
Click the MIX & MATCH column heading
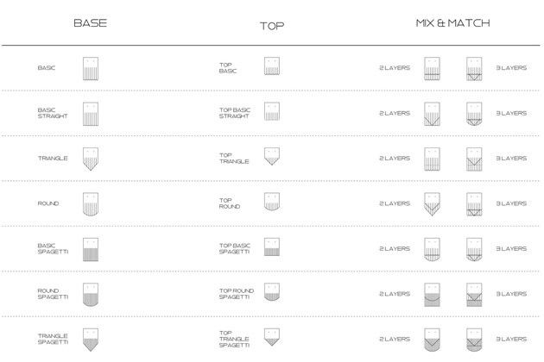pyautogui.click(x=452, y=23)
